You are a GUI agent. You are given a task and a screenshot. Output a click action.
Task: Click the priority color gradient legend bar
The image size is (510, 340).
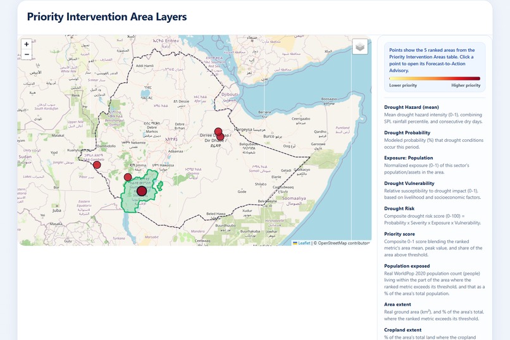click(435, 79)
